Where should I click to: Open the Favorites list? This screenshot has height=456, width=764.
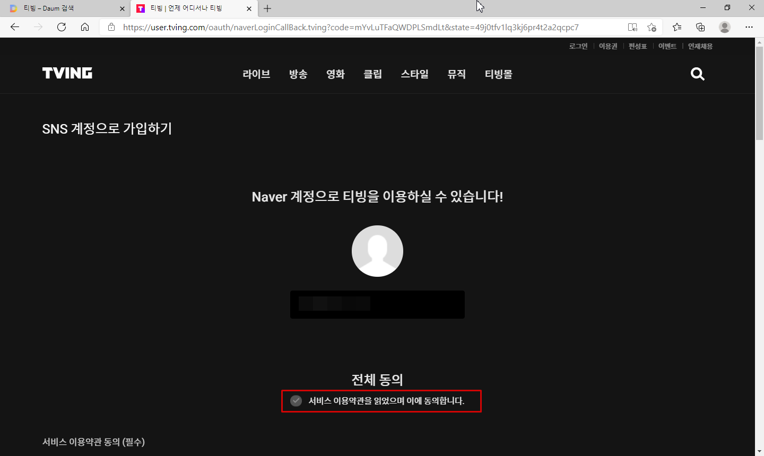(x=677, y=27)
